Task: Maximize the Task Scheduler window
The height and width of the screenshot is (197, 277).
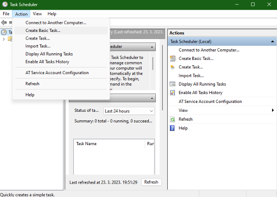Action: 253,4
